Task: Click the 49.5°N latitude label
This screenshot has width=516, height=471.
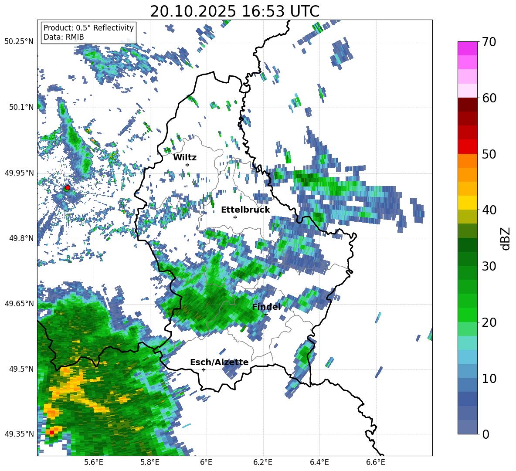Action: pyautogui.click(x=21, y=369)
